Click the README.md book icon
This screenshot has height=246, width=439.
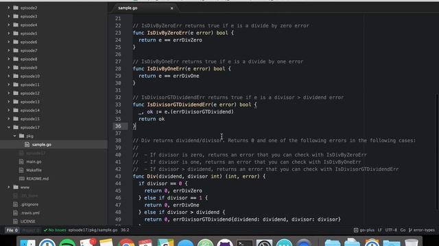21,178
